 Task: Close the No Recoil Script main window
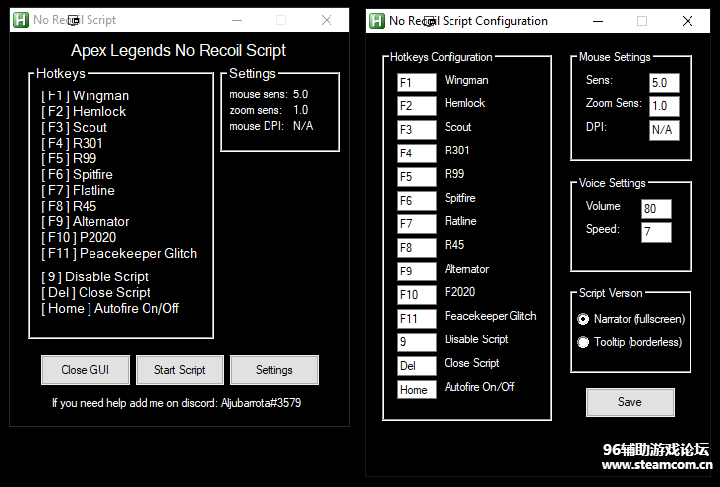[327, 20]
